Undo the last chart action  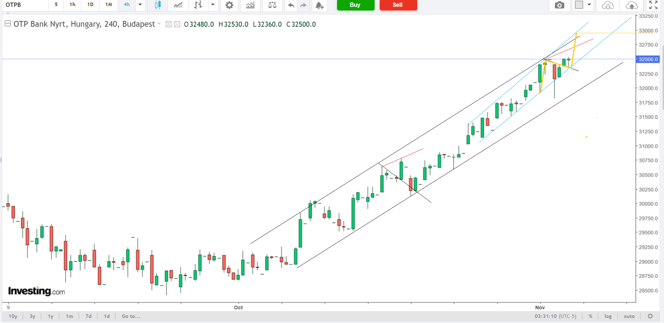pos(291,5)
